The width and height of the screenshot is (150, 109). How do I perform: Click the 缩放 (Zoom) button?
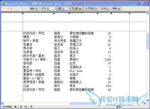34,9
